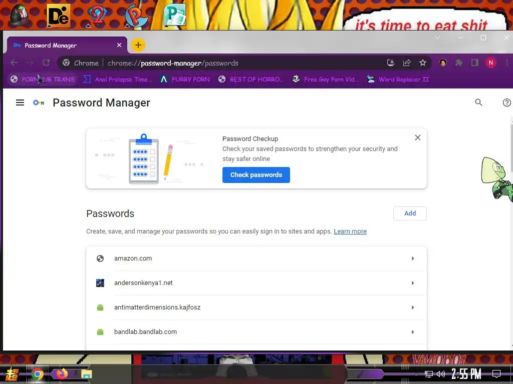The width and height of the screenshot is (513, 384).
Task: Open the green P Publisher desktop icon
Action: click(x=175, y=15)
